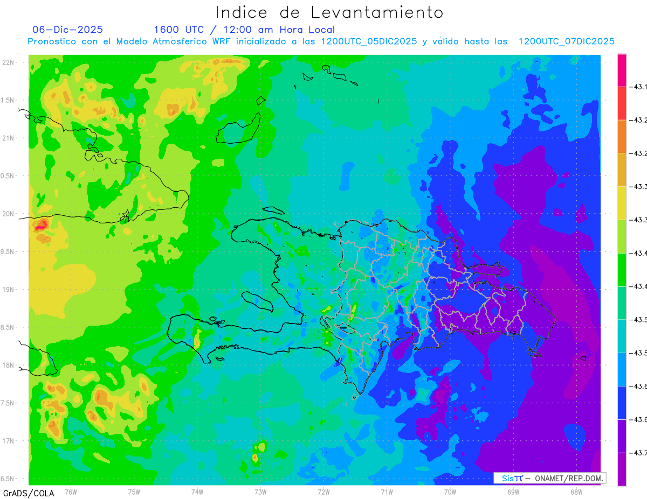Click the '76W' longitude label
Viewport: 647px width, 499px height.
[x=71, y=492]
